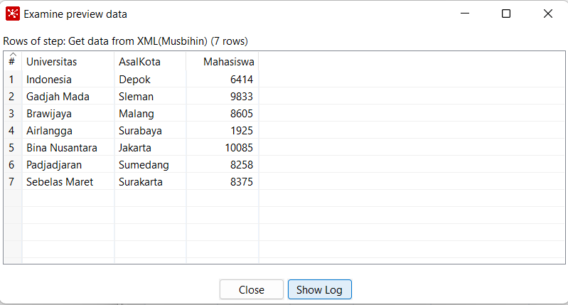
Task: Select the Airlangga cell
Action: (68, 130)
